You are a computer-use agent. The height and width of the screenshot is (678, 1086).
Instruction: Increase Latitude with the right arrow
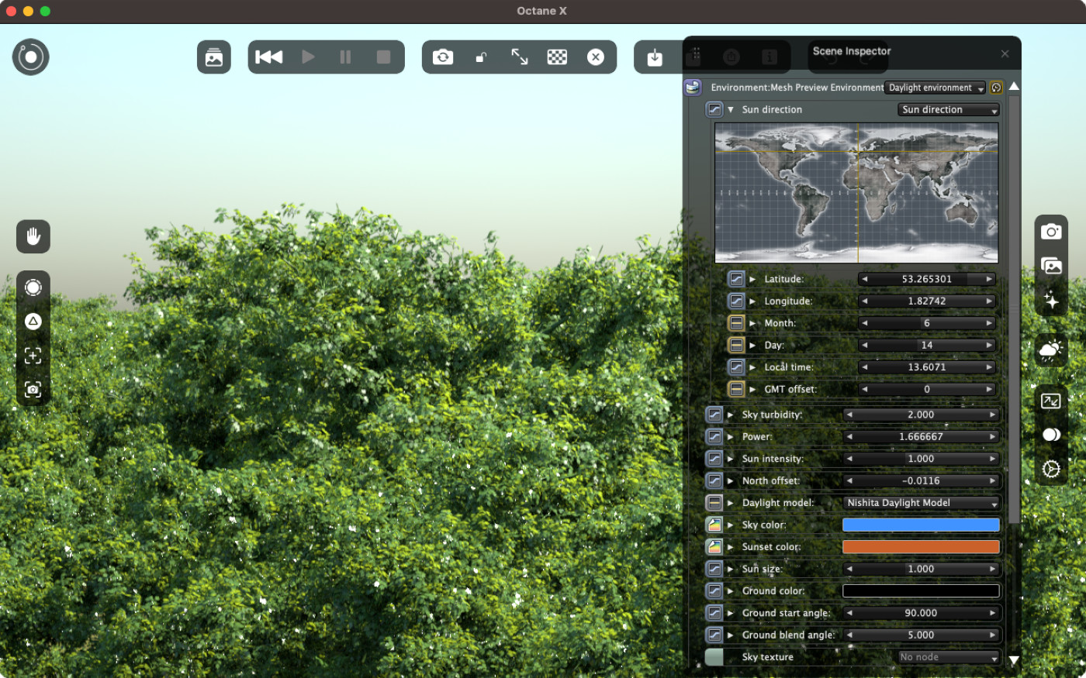pyautogui.click(x=989, y=279)
